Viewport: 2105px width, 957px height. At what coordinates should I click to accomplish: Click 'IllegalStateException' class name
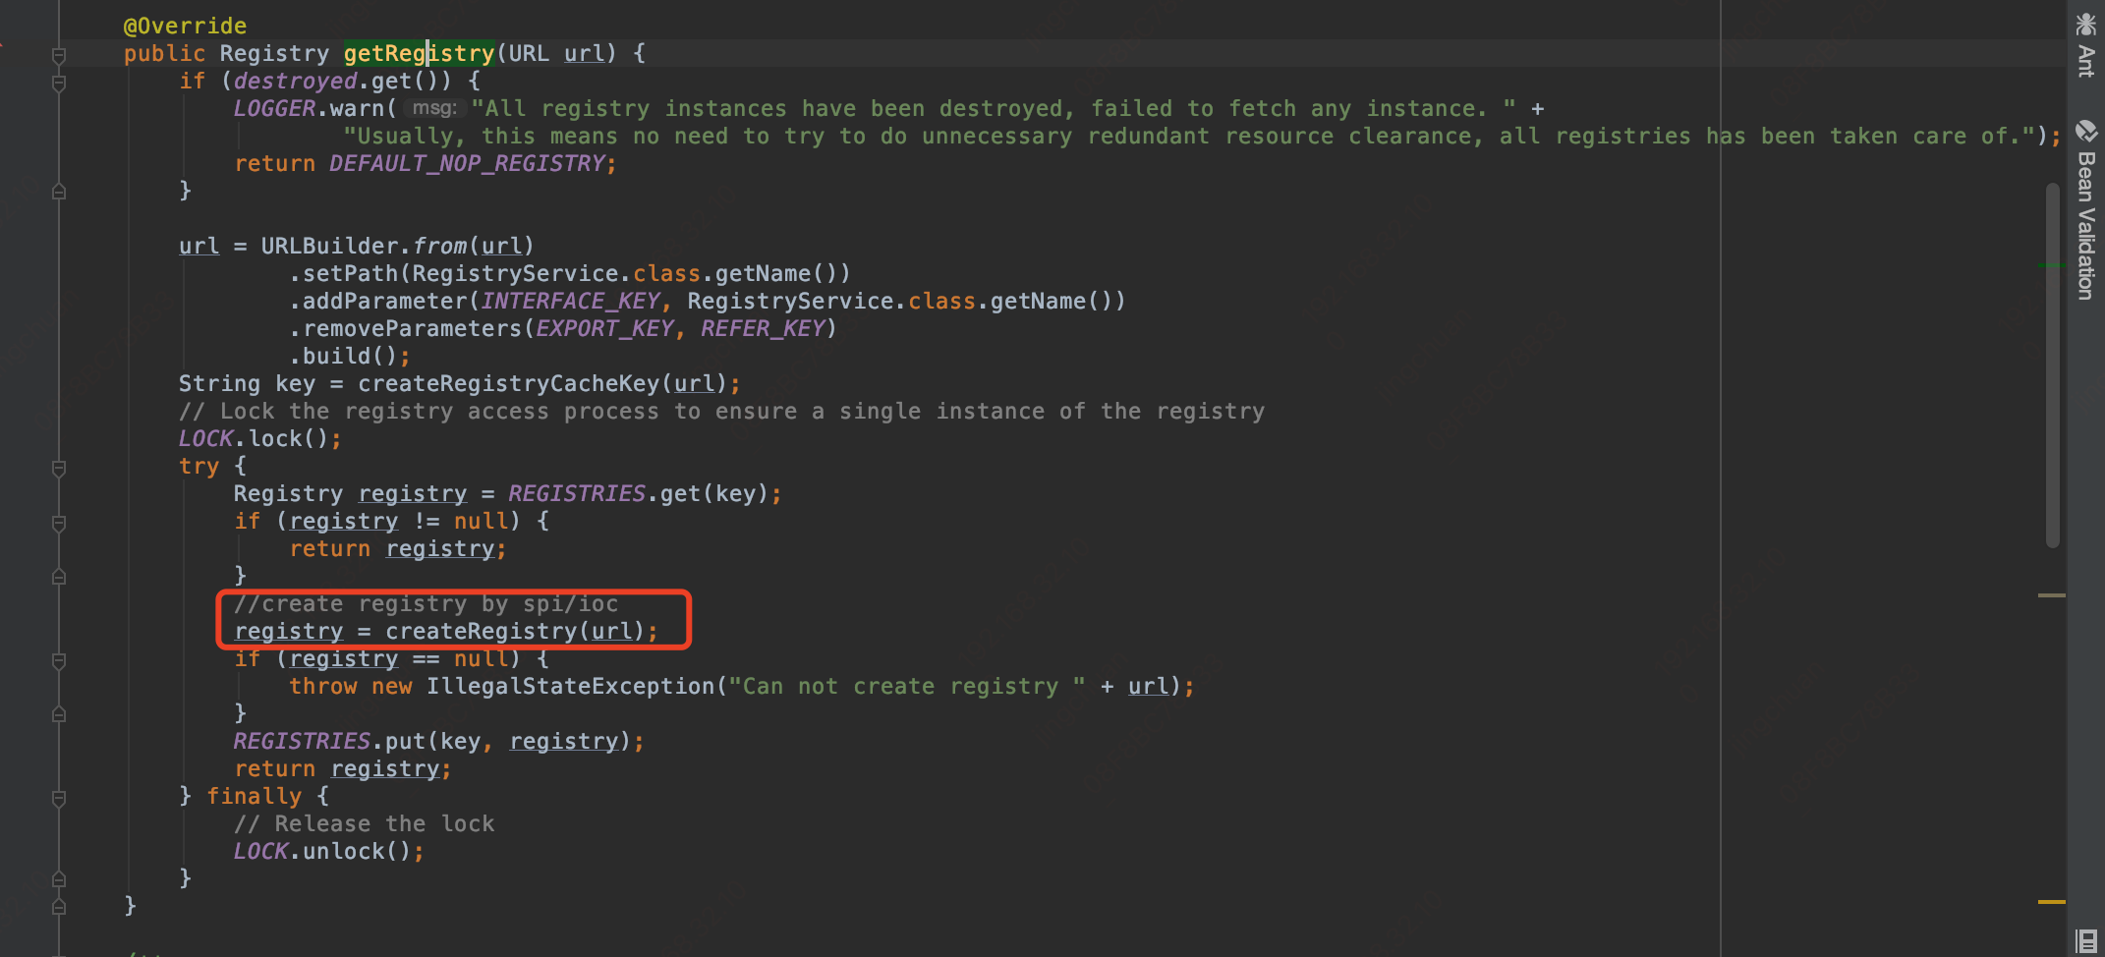[x=570, y=686]
